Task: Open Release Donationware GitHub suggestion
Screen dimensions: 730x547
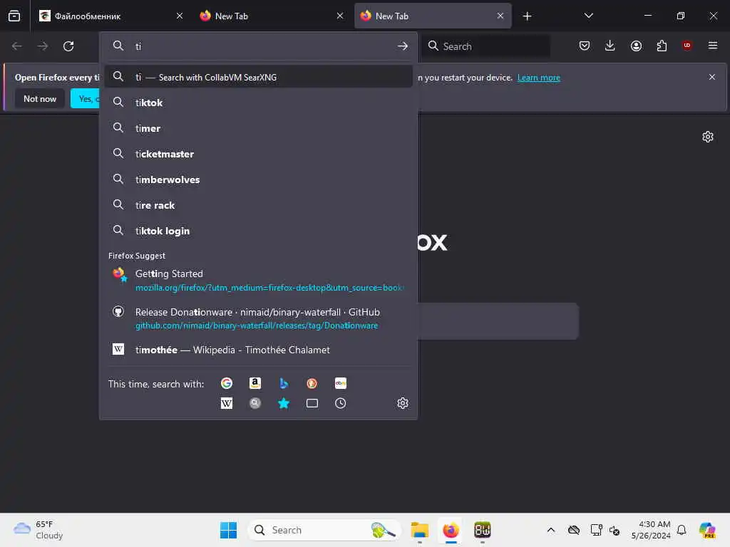Action: [258, 318]
